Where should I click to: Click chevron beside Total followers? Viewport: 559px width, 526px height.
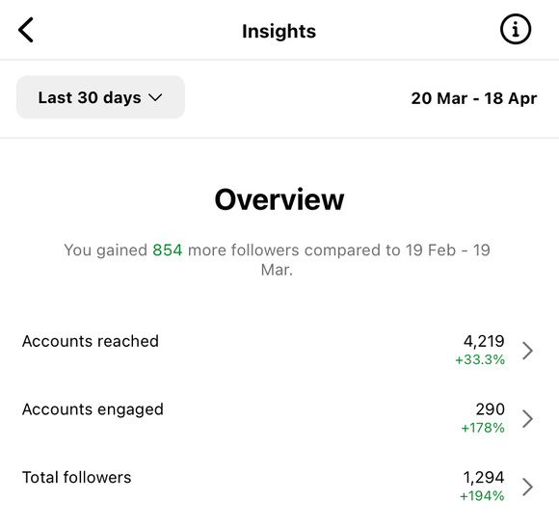click(527, 487)
